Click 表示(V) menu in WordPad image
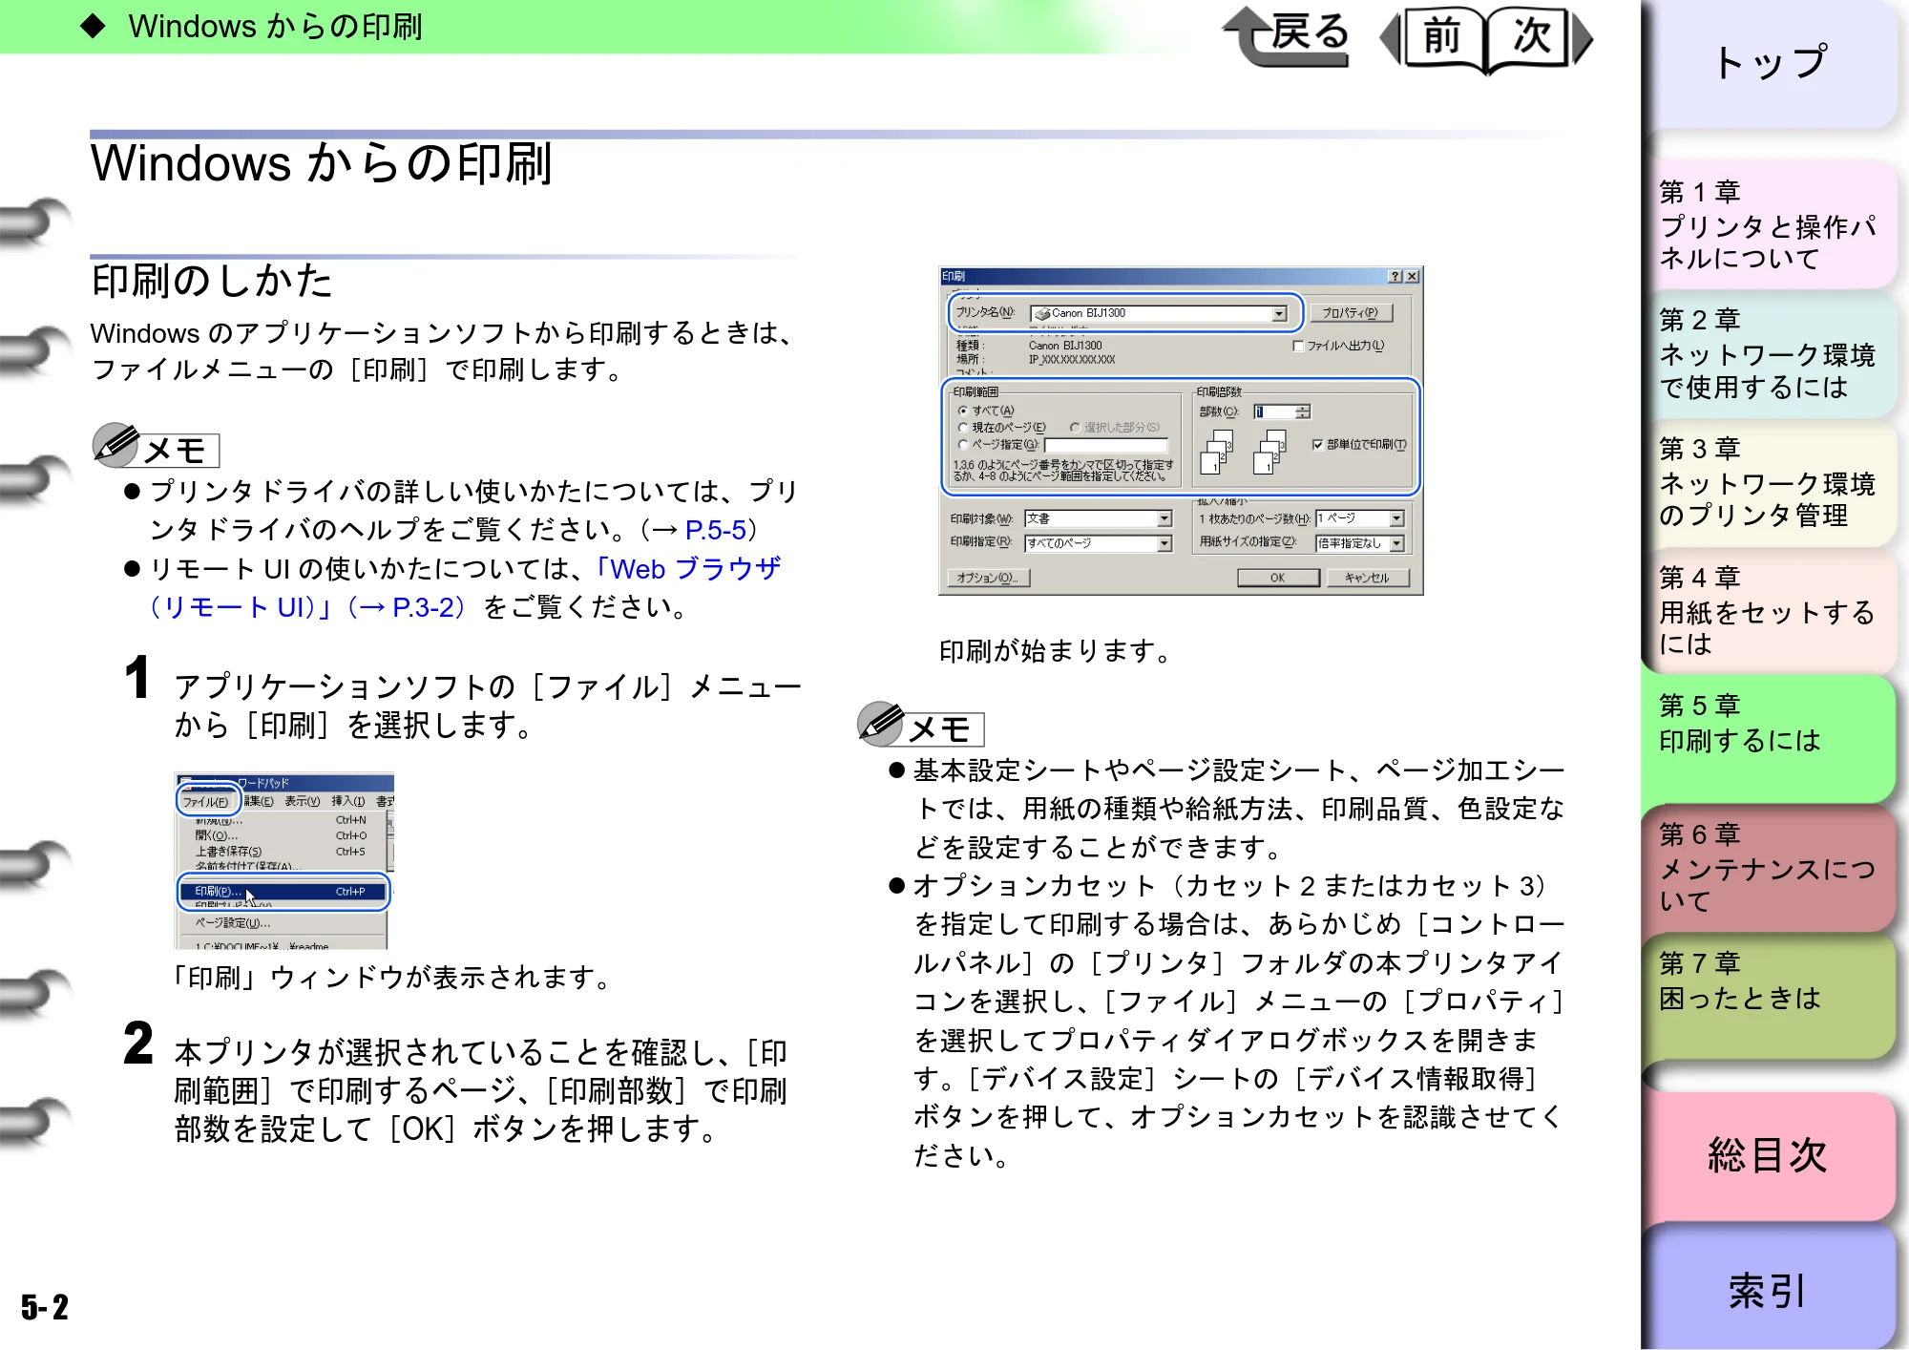Viewport: 1909px width, 1350px height. [303, 802]
